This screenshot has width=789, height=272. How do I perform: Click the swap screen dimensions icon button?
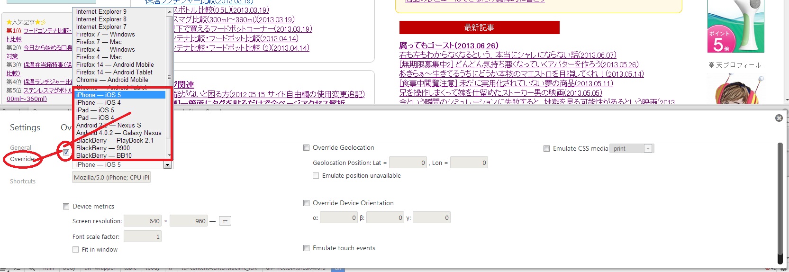(x=225, y=221)
